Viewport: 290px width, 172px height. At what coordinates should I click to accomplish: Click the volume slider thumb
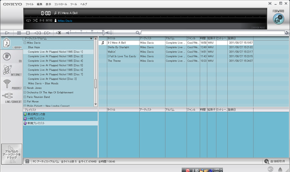coord(103,33)
